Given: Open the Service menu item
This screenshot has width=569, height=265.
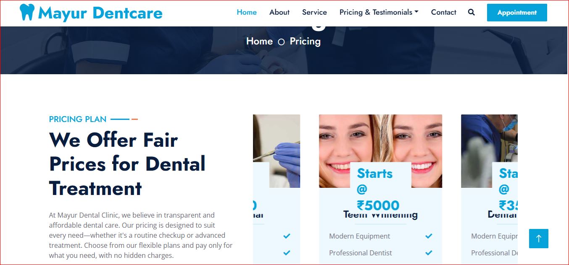Looking at the screenshot, I should [314, 12].
